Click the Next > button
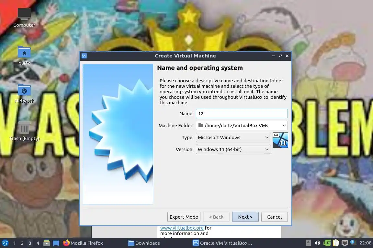Image resolution: width=373 pixels, height=248 pixels. coord(245,217)
